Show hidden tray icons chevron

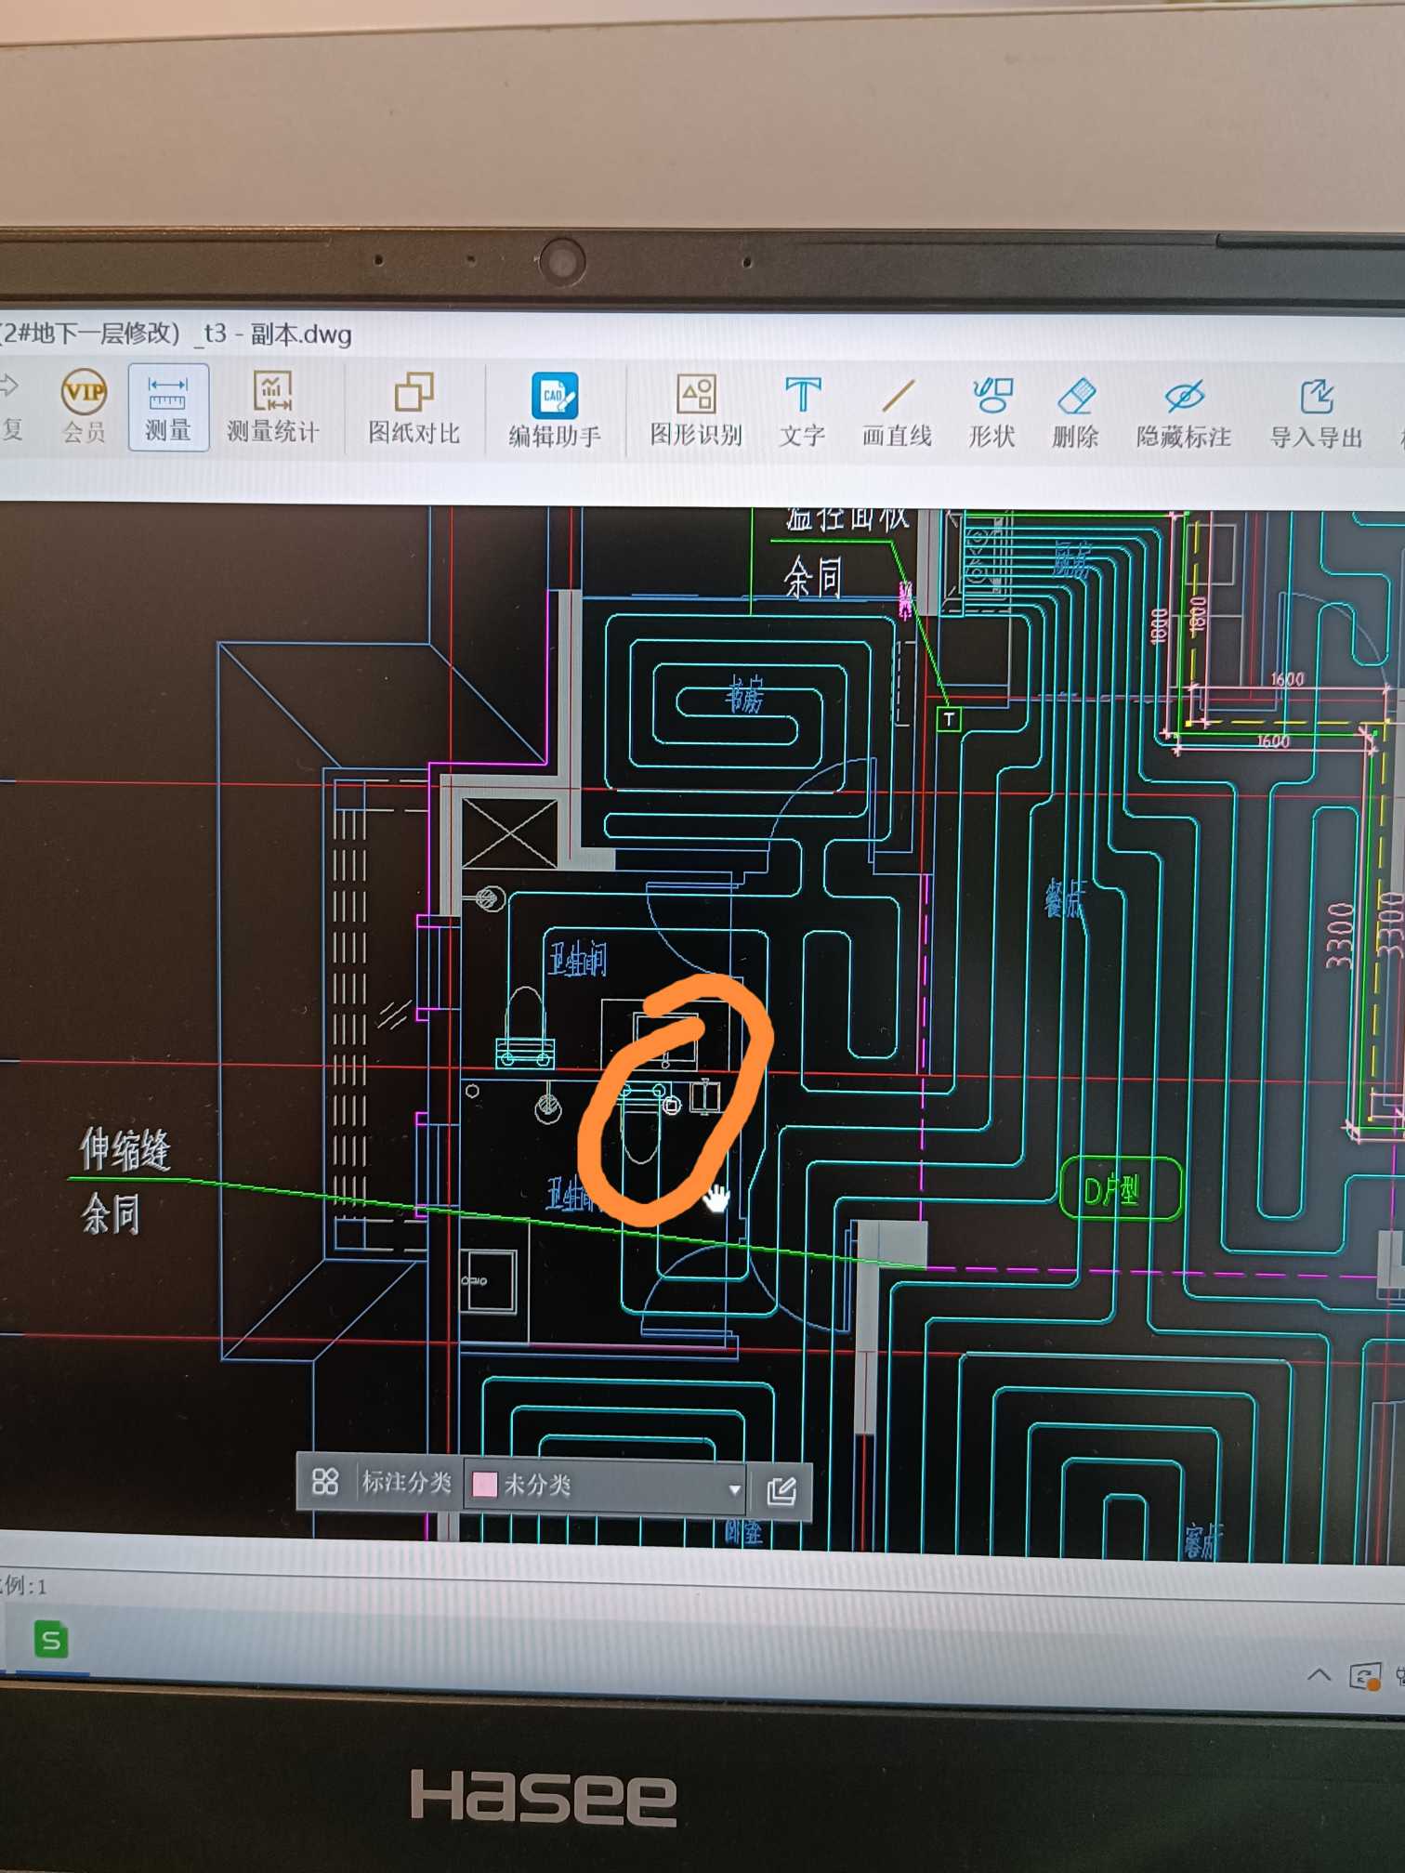click(1319, 1675)
